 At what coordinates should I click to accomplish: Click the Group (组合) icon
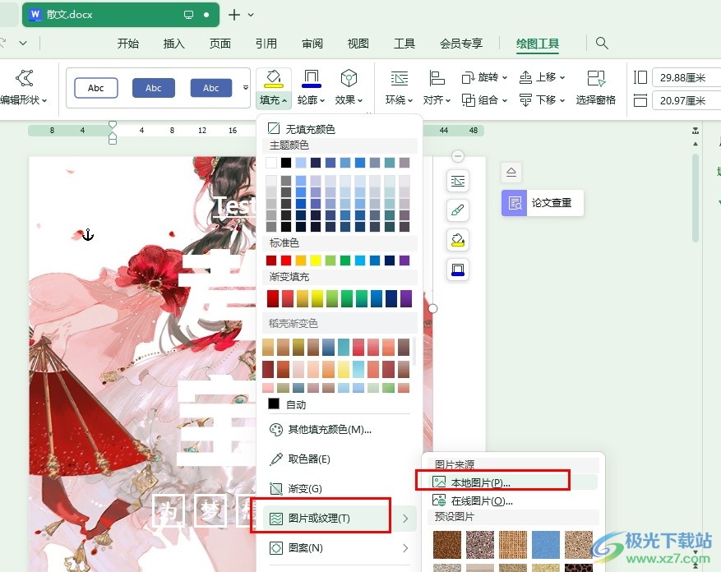[x=468, y=99]
